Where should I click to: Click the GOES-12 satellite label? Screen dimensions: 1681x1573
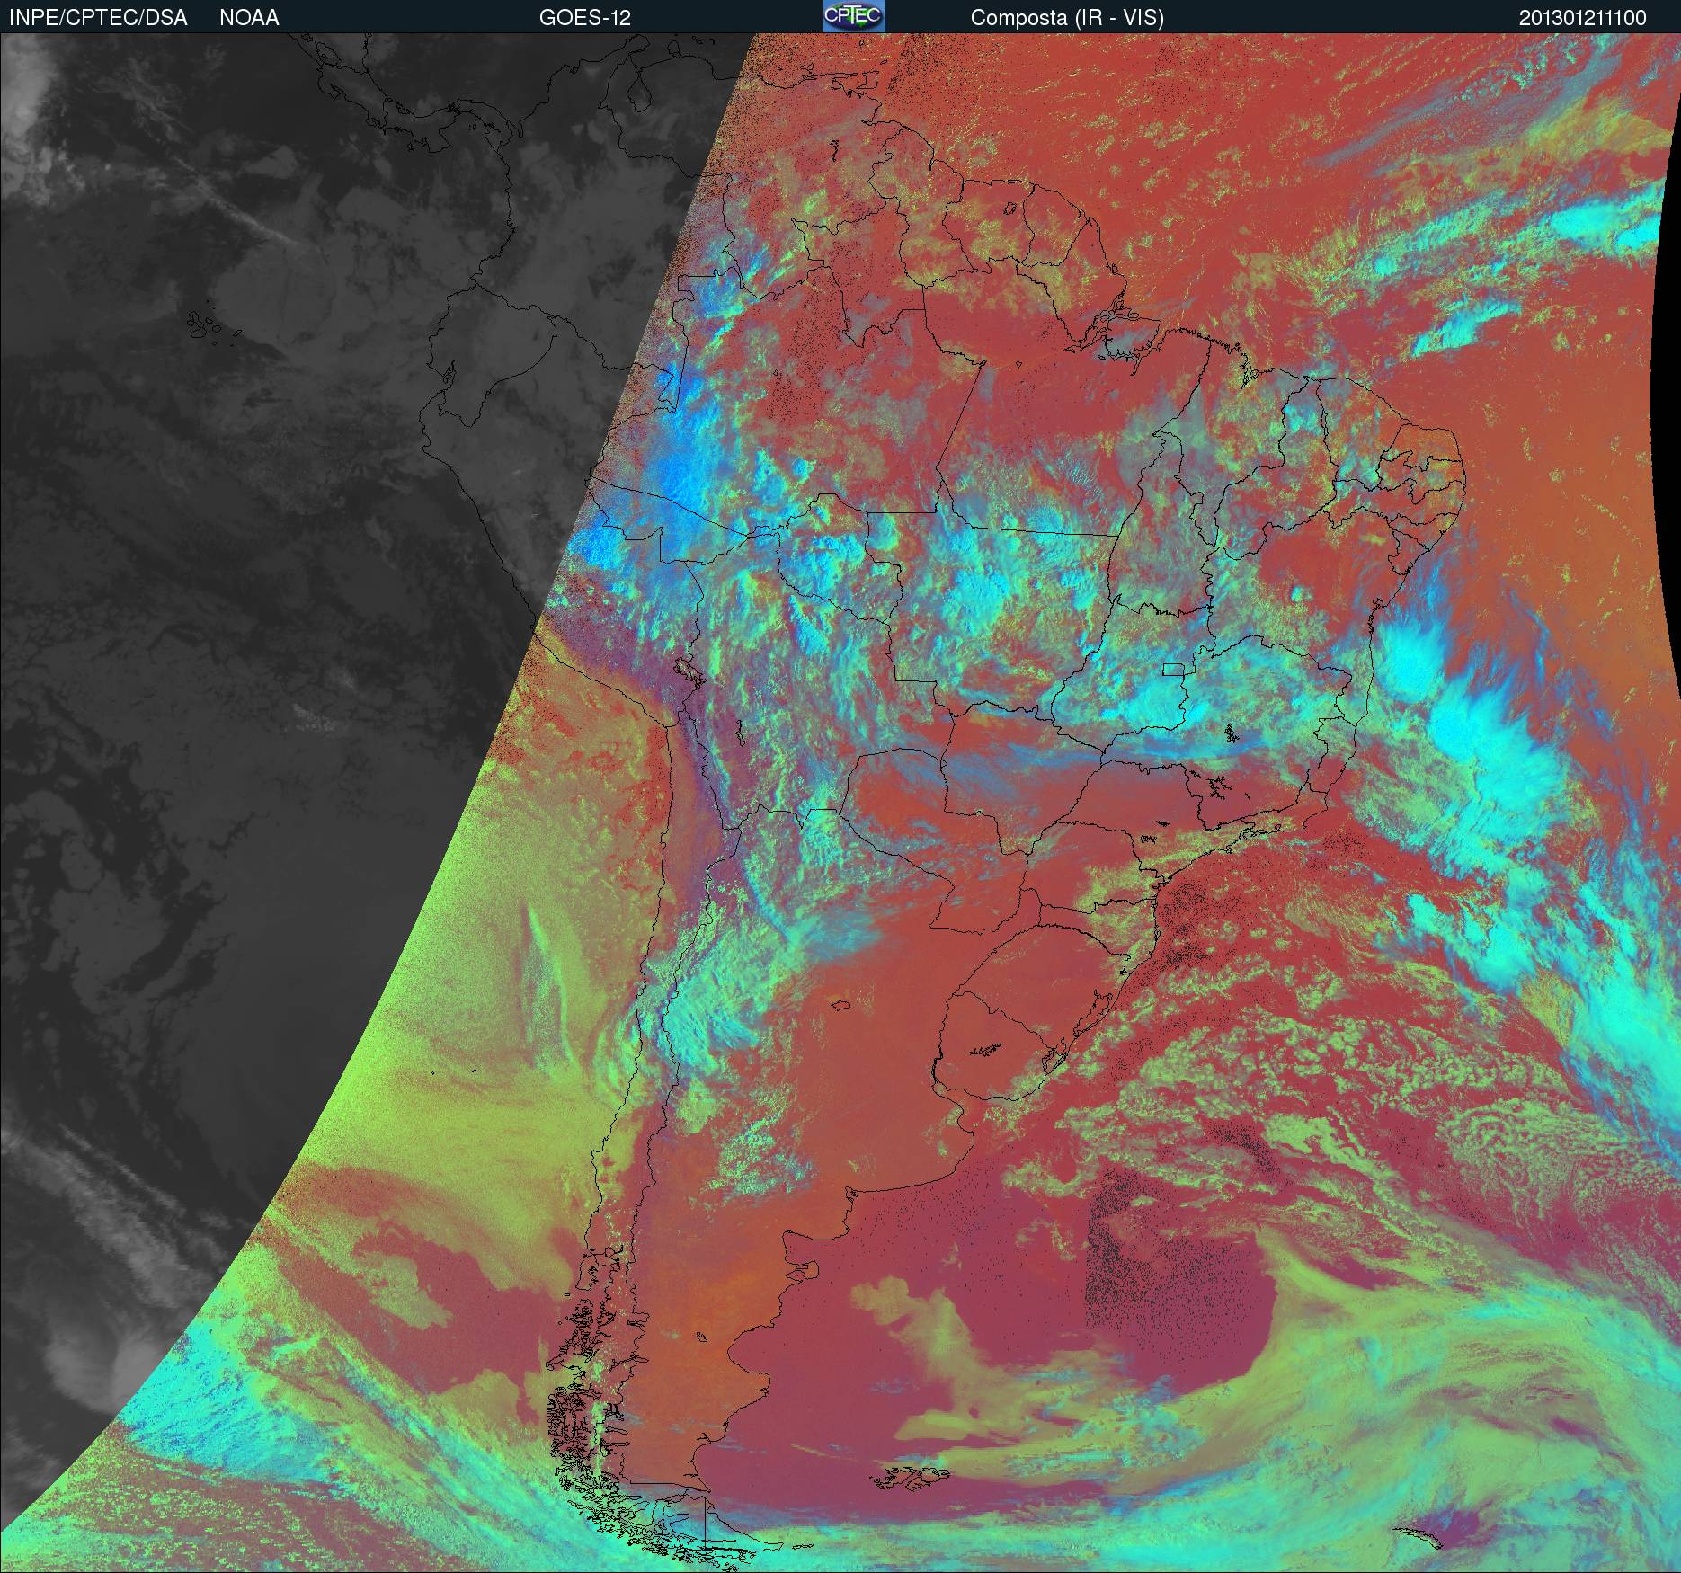pyautogui.click(x=584, y=18)
